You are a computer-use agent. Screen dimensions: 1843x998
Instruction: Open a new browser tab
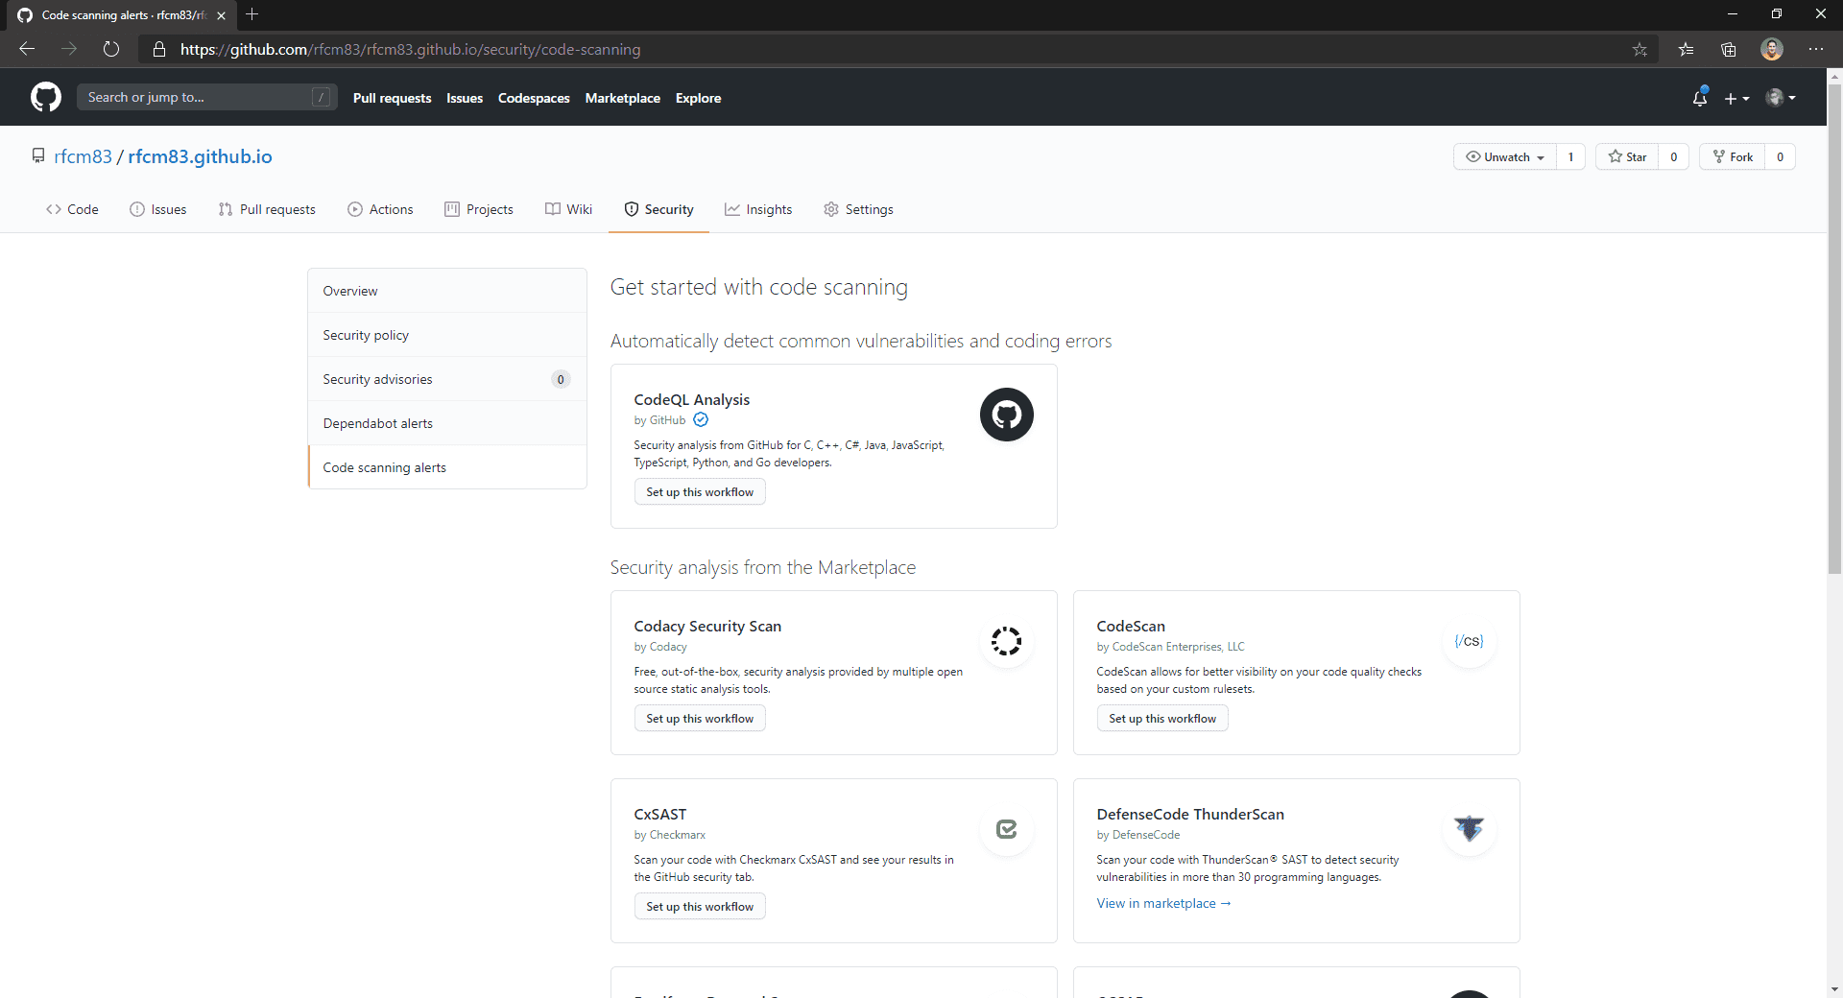pos(252,14)
